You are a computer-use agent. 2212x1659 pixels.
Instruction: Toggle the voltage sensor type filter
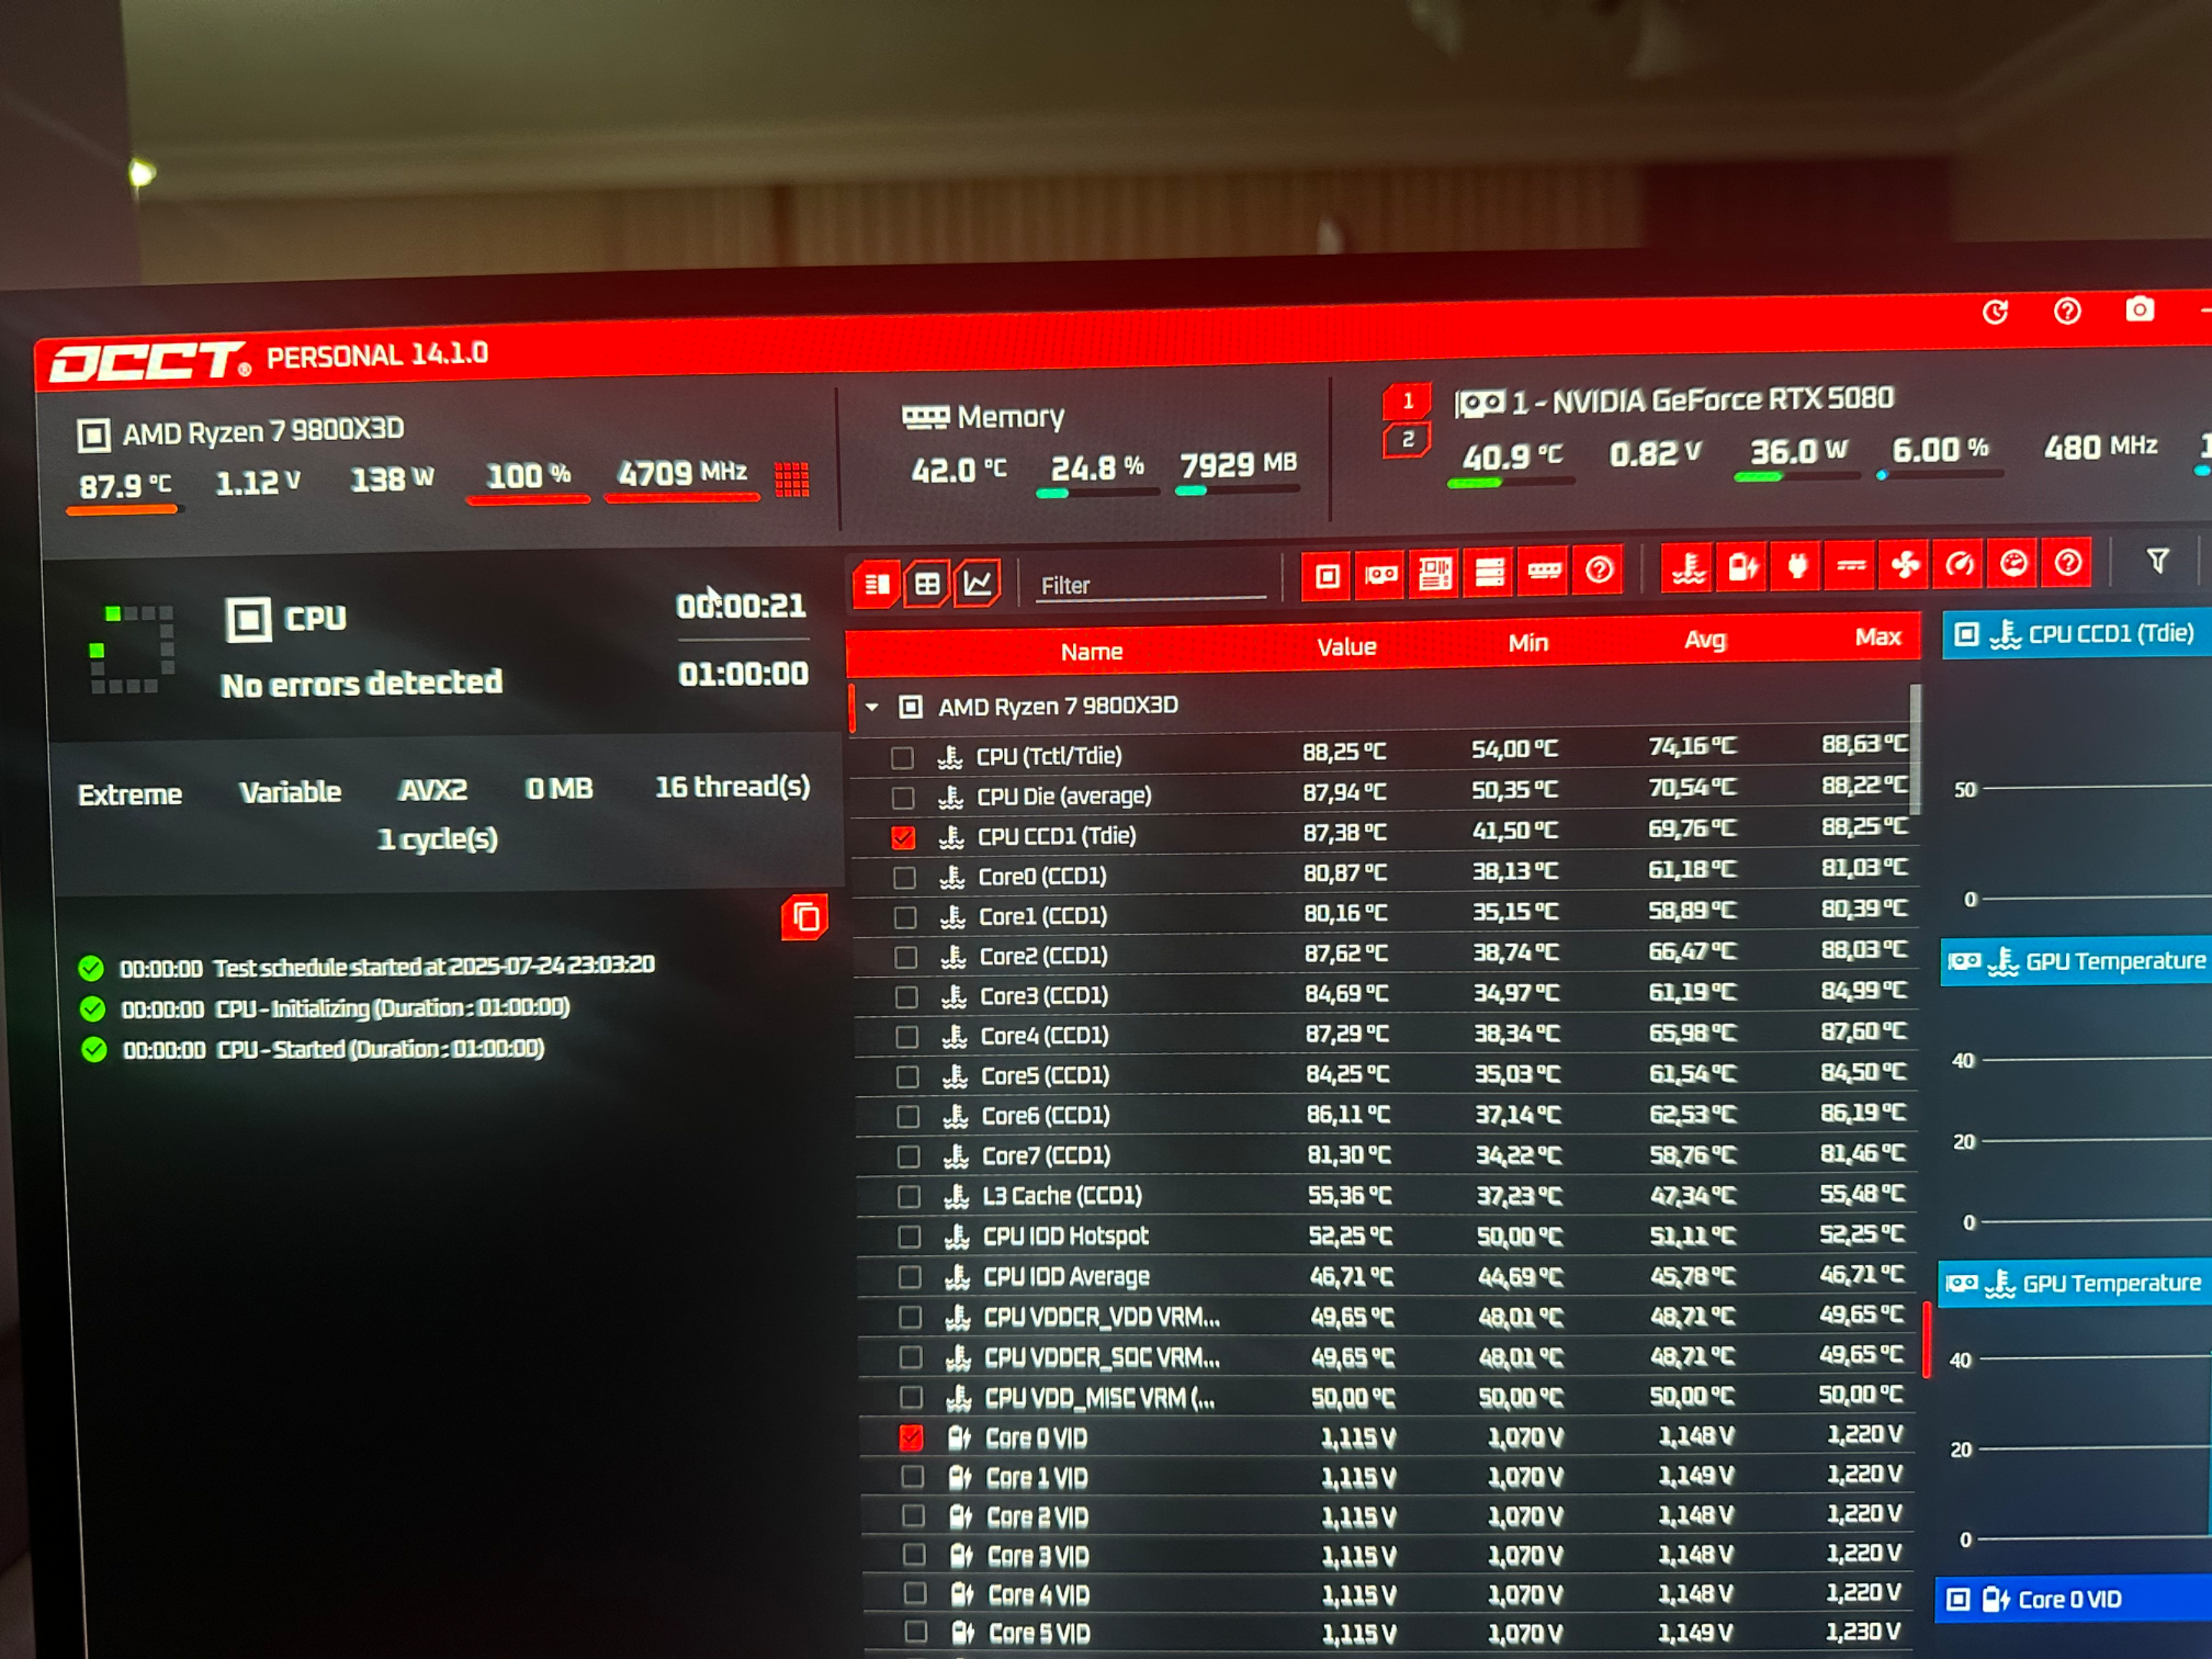tap(1742, 567)
